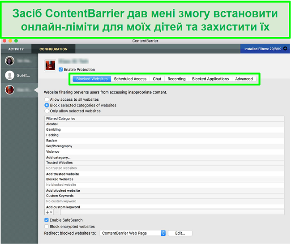
Task: Check Block encrypted websites
Action: tap(47, 227)
